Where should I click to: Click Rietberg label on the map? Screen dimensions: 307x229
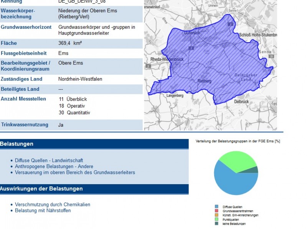coord(204,81)
